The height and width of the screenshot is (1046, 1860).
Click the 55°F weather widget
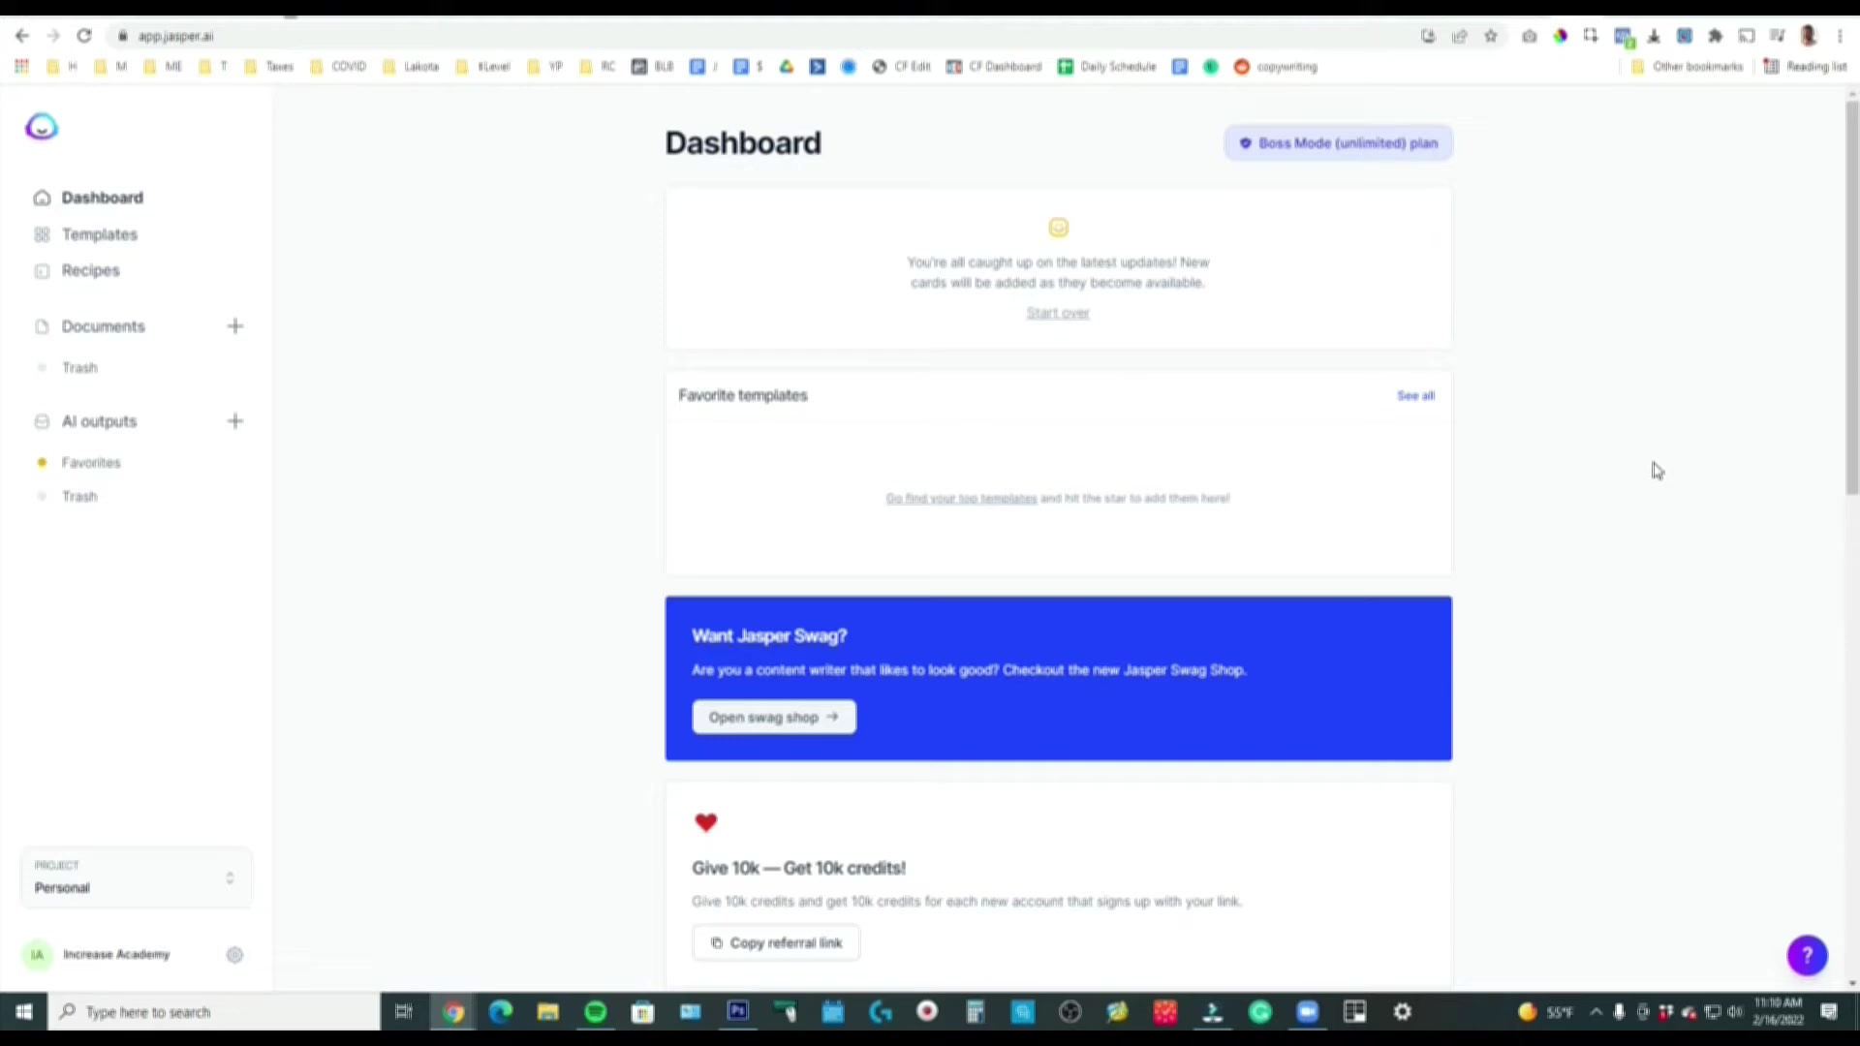1545,1012
